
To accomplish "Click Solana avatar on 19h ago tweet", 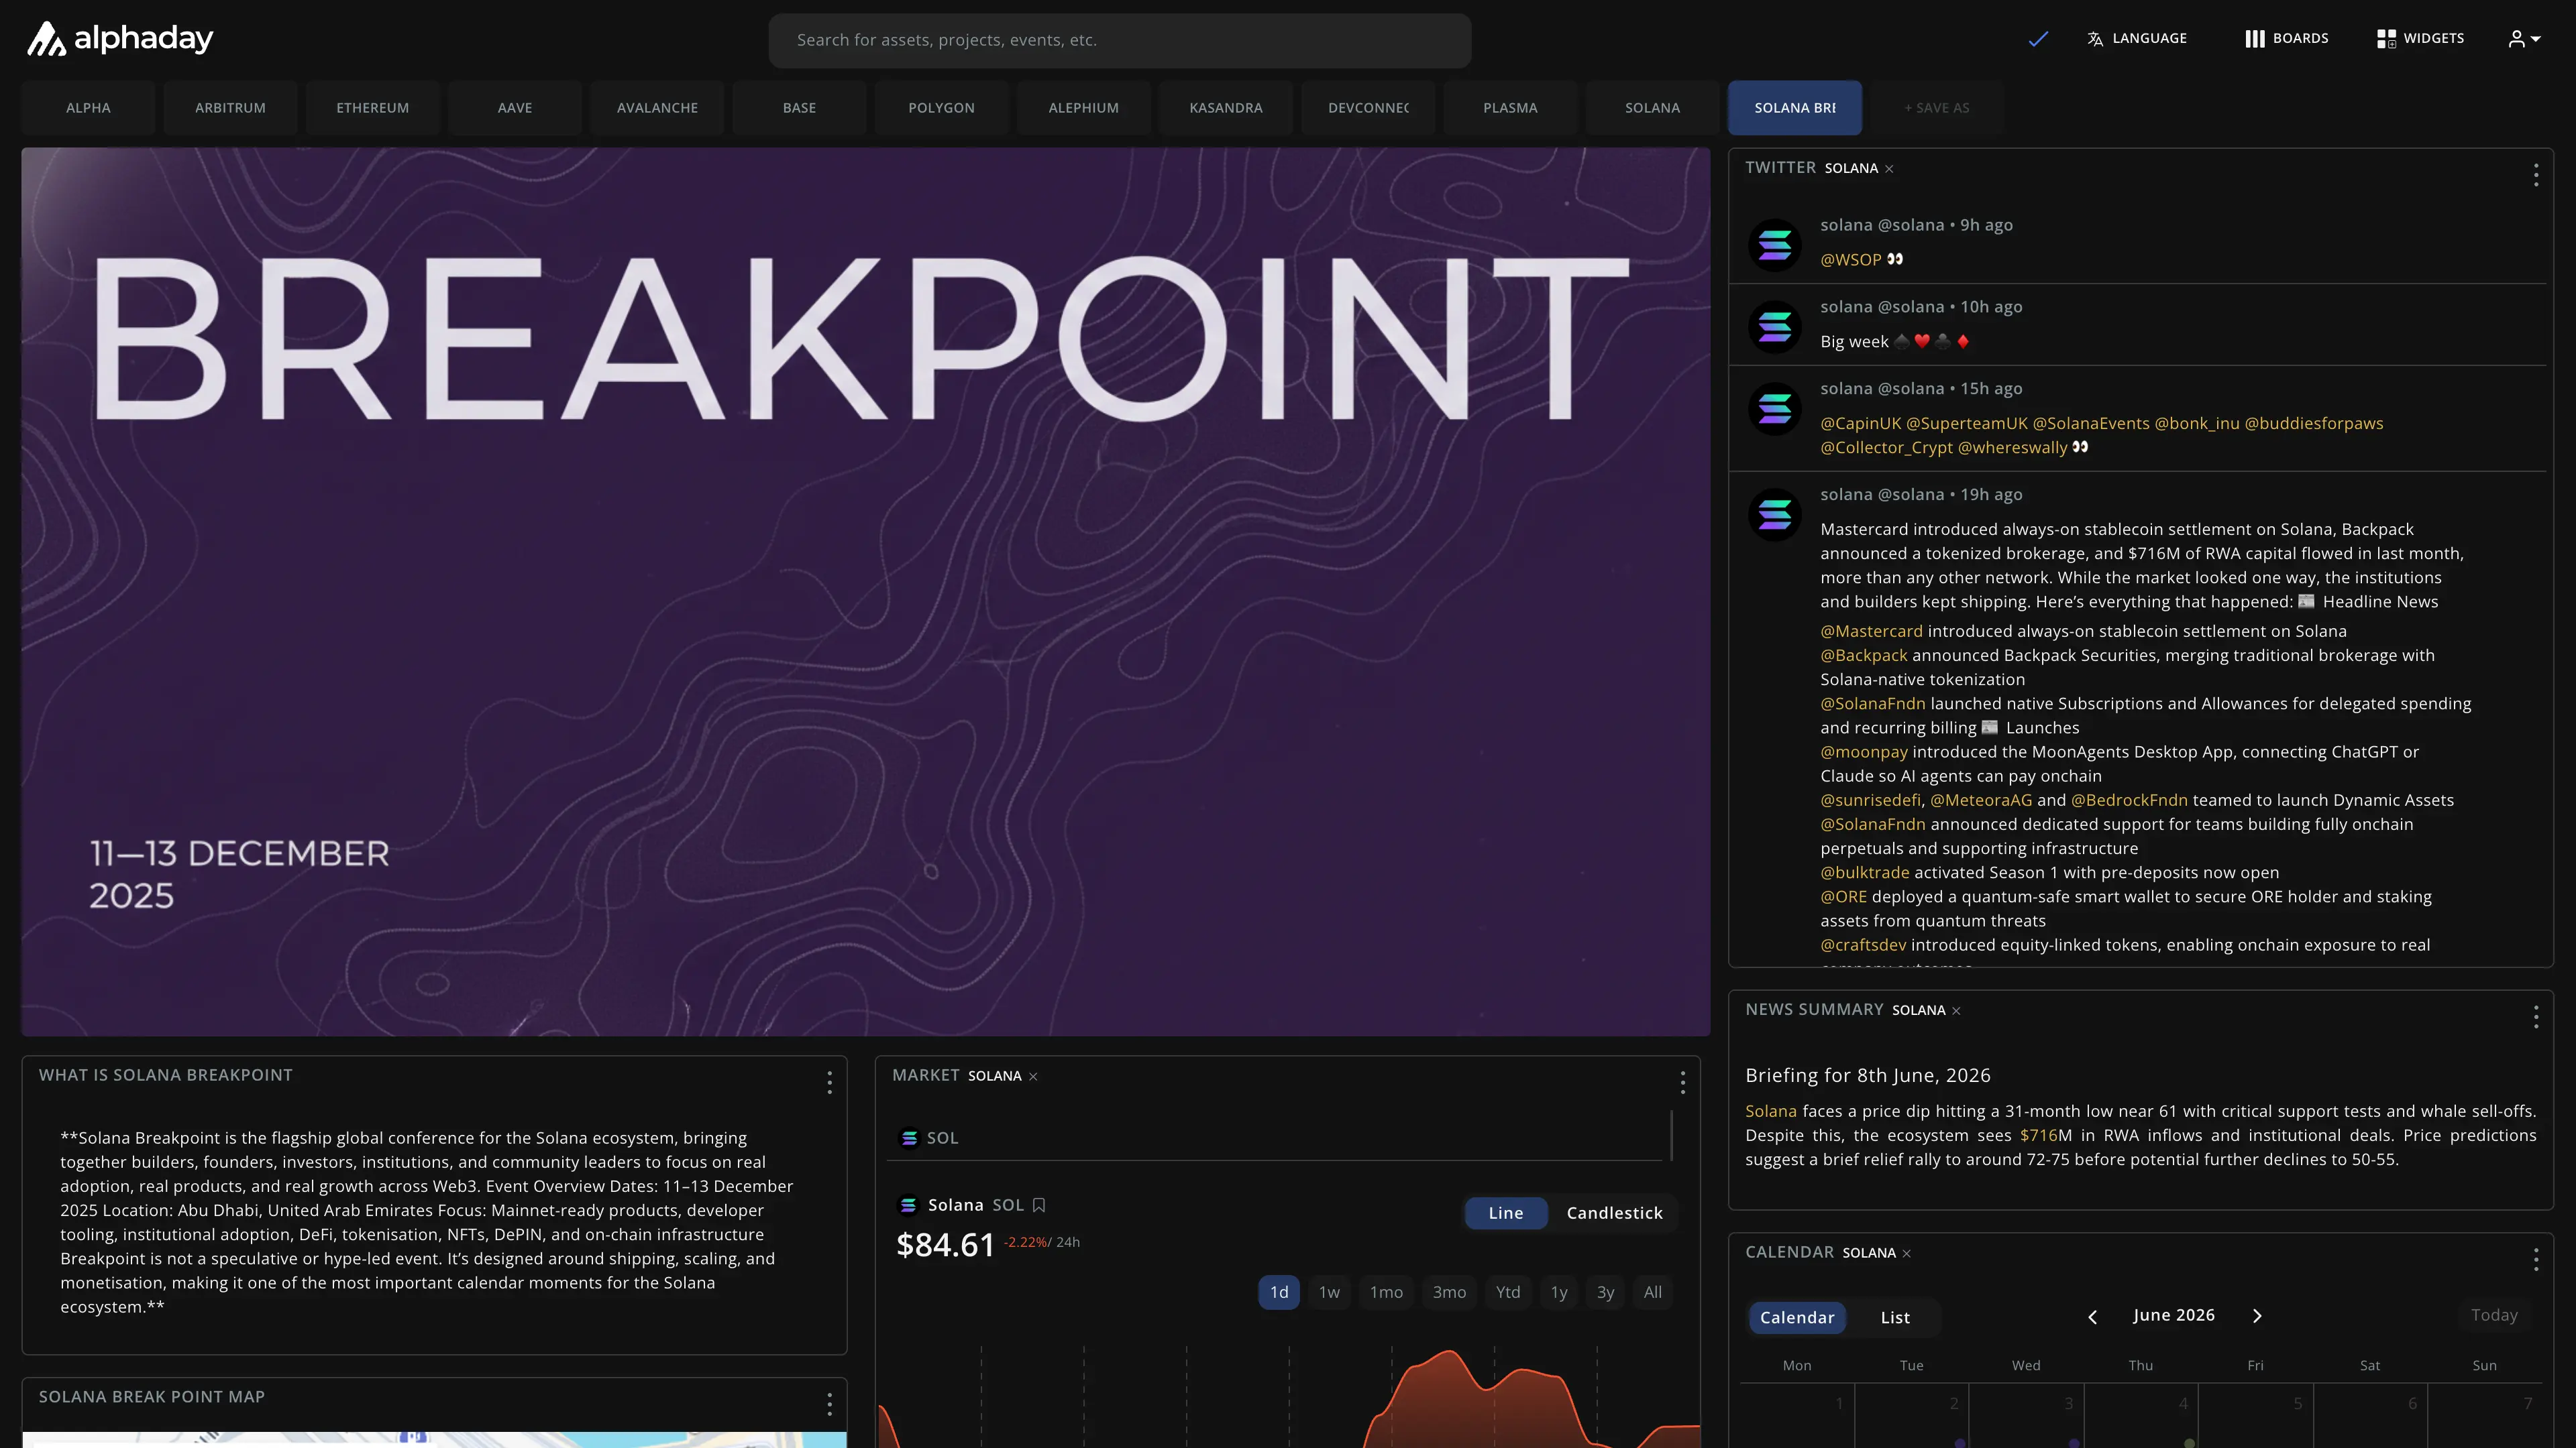I will 1775,515.
